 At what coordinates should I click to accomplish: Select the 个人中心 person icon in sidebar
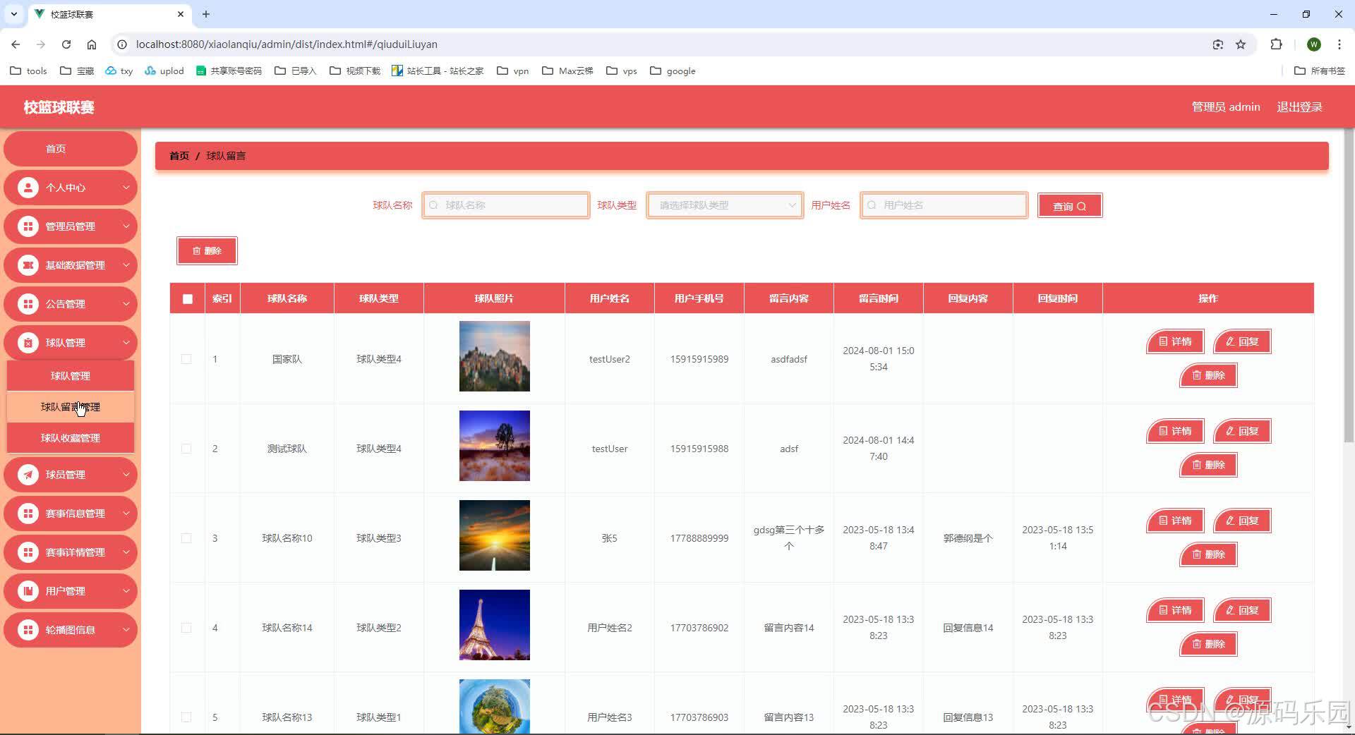tap(28, 187)
